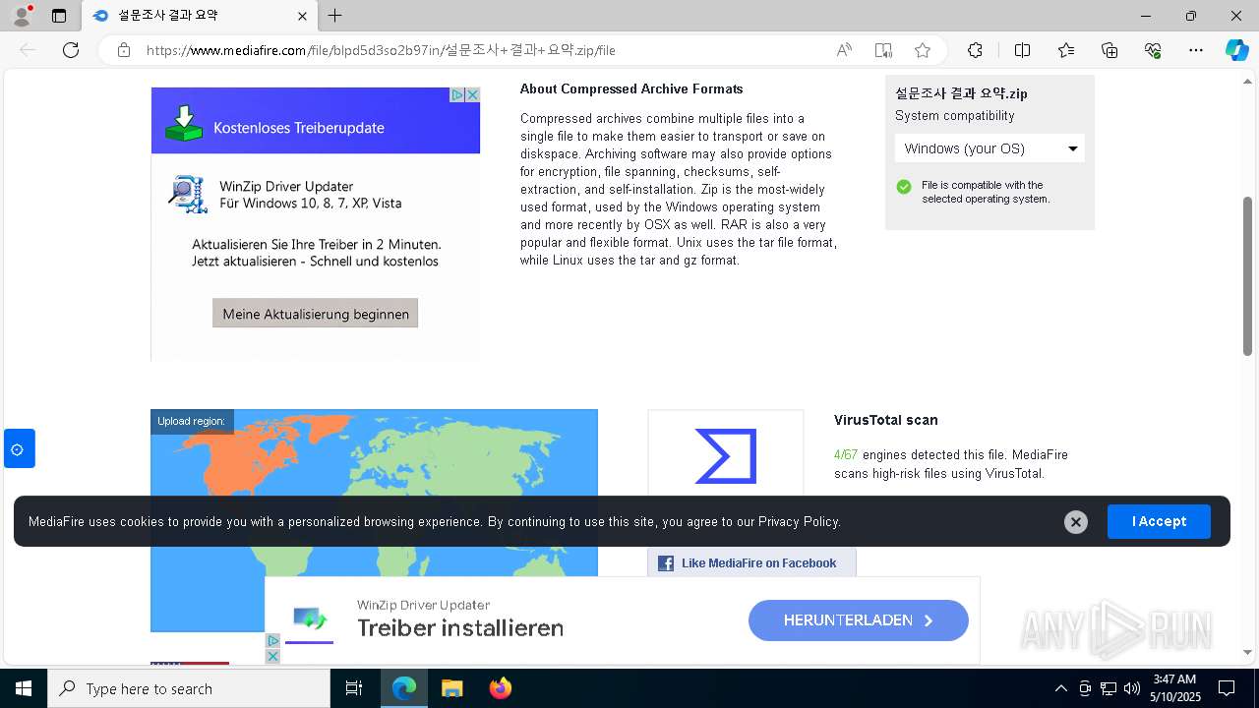The width and height of the screenshot is (1259, 708).
Task: Click I Accept cookies button
Action: tap(1159, 521)
